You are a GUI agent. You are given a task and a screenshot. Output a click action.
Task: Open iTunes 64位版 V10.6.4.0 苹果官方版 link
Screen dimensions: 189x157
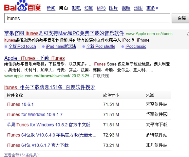tap(51, 135)
